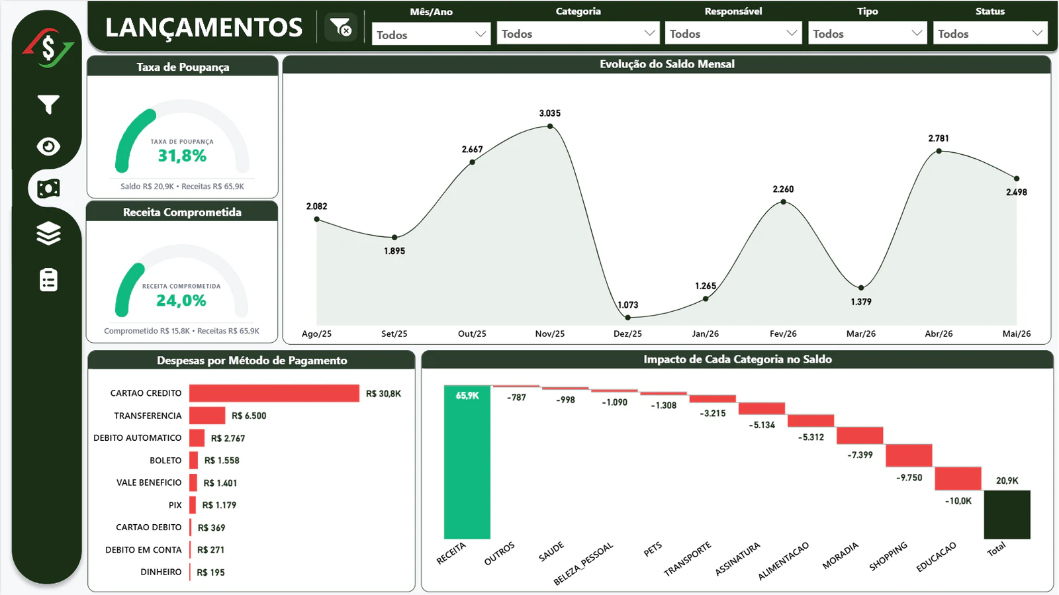Image resolution: width=1059 pixels, height=595 pixels.
Task: Open the Categoria dropdown
Action: (578, 34)
